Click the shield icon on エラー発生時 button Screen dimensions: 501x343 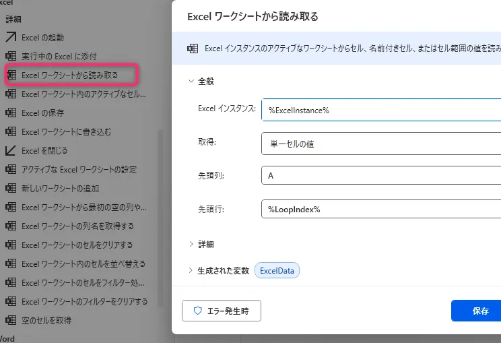pos(198,311)
